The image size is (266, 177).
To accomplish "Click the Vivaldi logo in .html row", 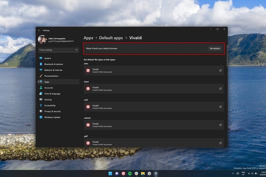I will [88, 89].
